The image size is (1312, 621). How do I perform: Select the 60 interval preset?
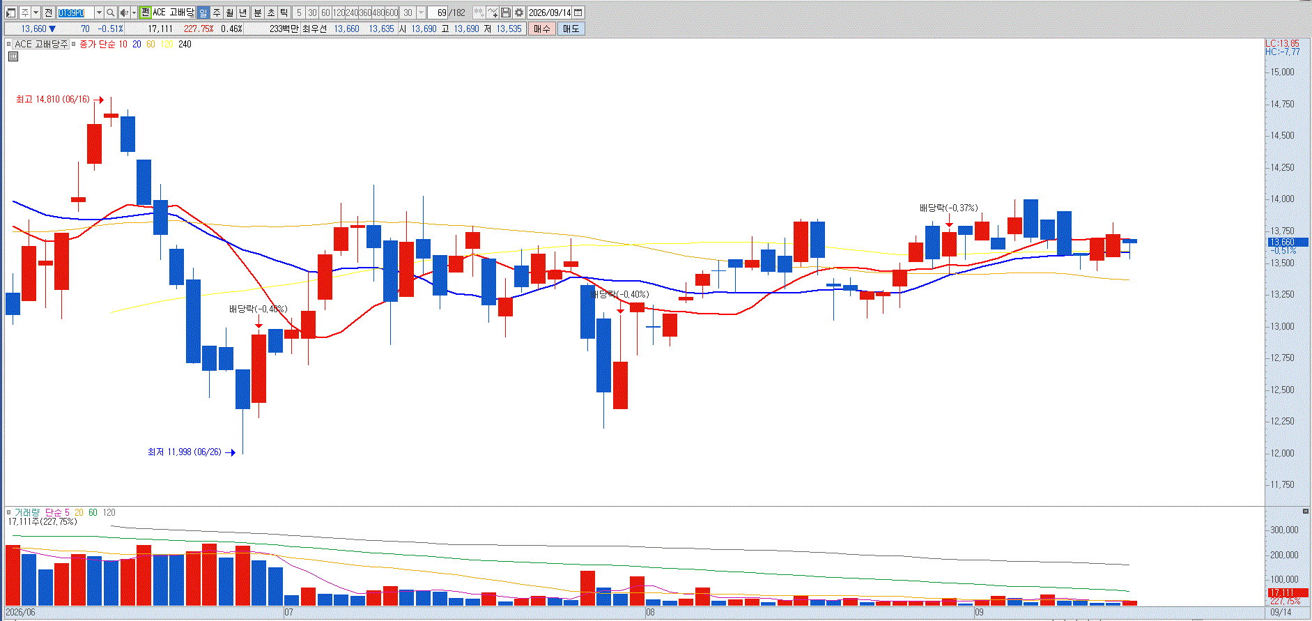click(x=325, y=13)
